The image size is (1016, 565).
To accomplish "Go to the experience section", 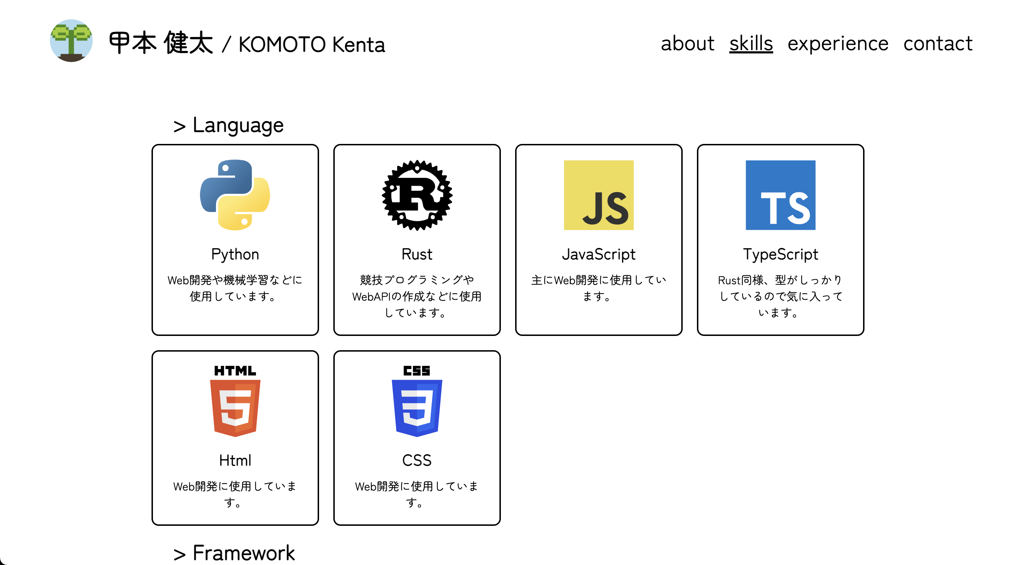I will 838,43.
